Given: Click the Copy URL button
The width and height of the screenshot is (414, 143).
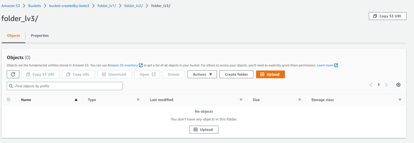Looking at the screenshot, I should coord(78,74).
